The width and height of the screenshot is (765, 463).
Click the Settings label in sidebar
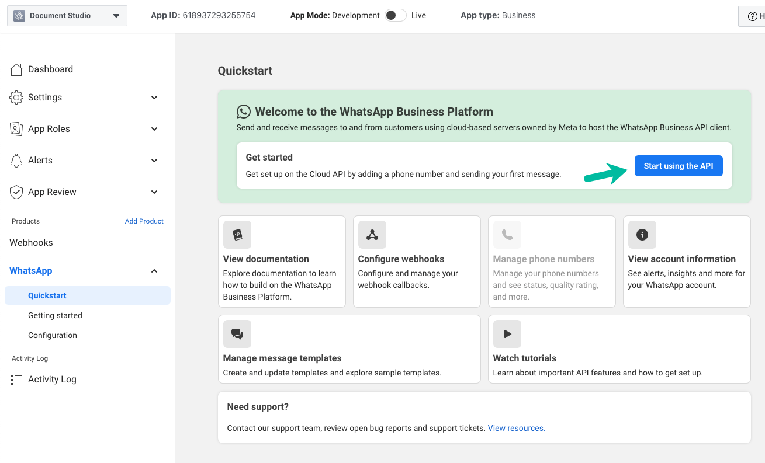coord(45,98)
